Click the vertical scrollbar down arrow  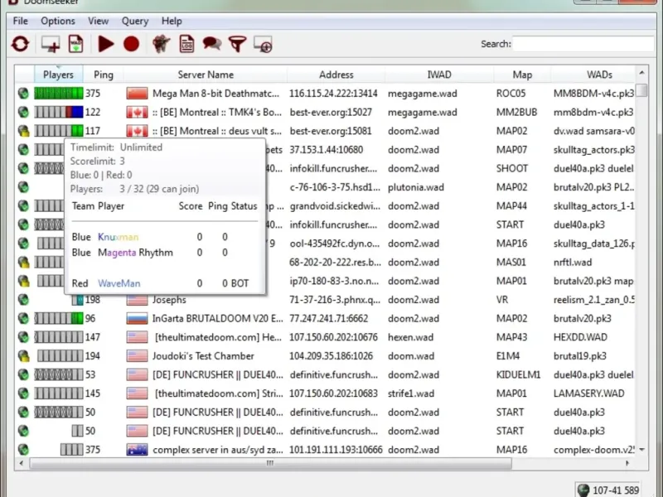(x=641, y=450)
